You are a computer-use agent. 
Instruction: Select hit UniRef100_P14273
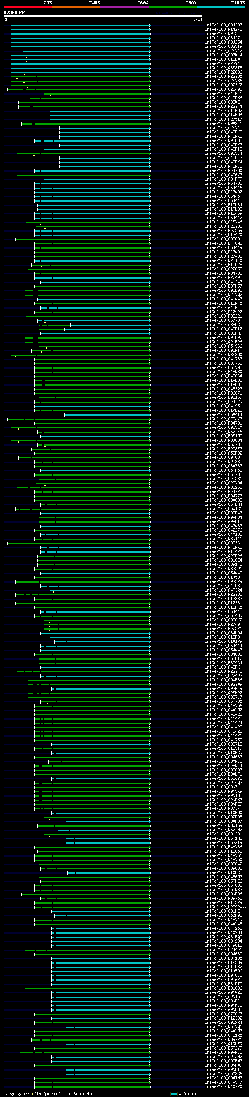tap(223, 30)
